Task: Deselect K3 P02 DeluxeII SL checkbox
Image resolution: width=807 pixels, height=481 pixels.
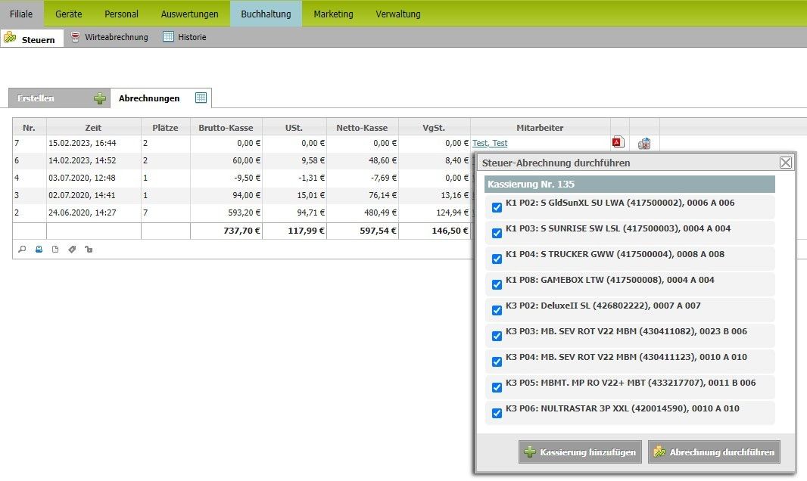Action: 497,310
